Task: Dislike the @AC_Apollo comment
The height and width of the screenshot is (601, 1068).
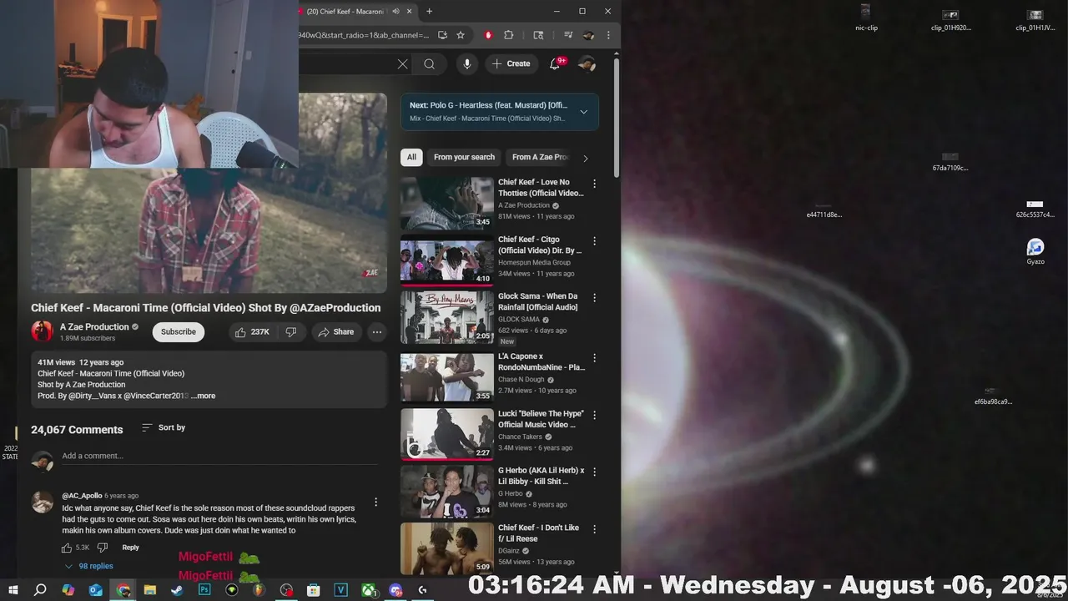Action: [103, 548]
